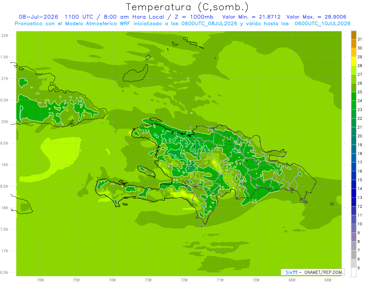Click the legend value '18'

pos(360,154)
